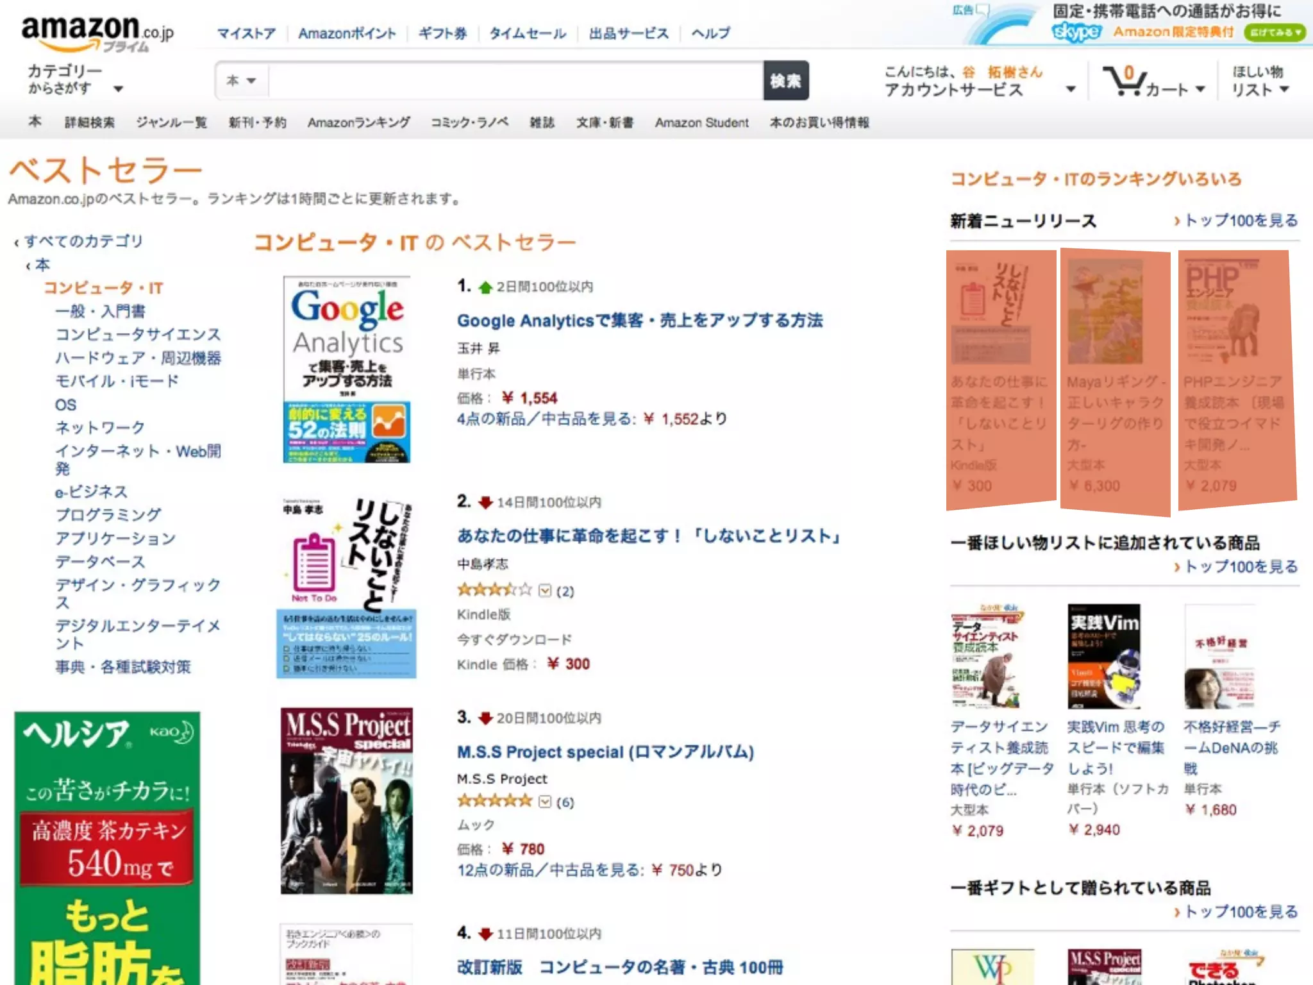This screenshot has width=1313, height=985.
Task: Select タイムセール in the top menu
Action: (x=528, y=33)
